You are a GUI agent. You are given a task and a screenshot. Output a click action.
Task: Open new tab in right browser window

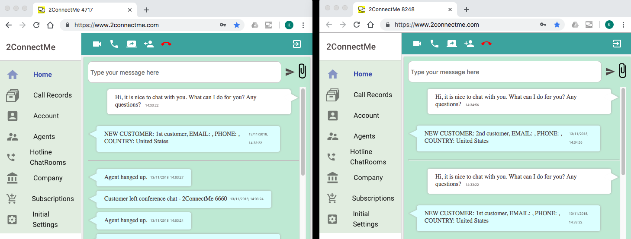(467, 10)
